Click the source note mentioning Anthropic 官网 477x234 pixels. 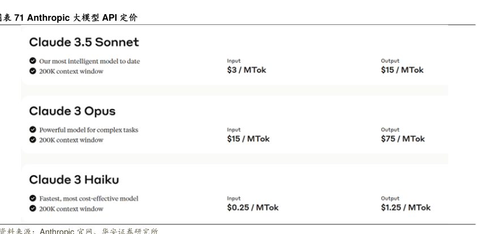click(79, 231)
